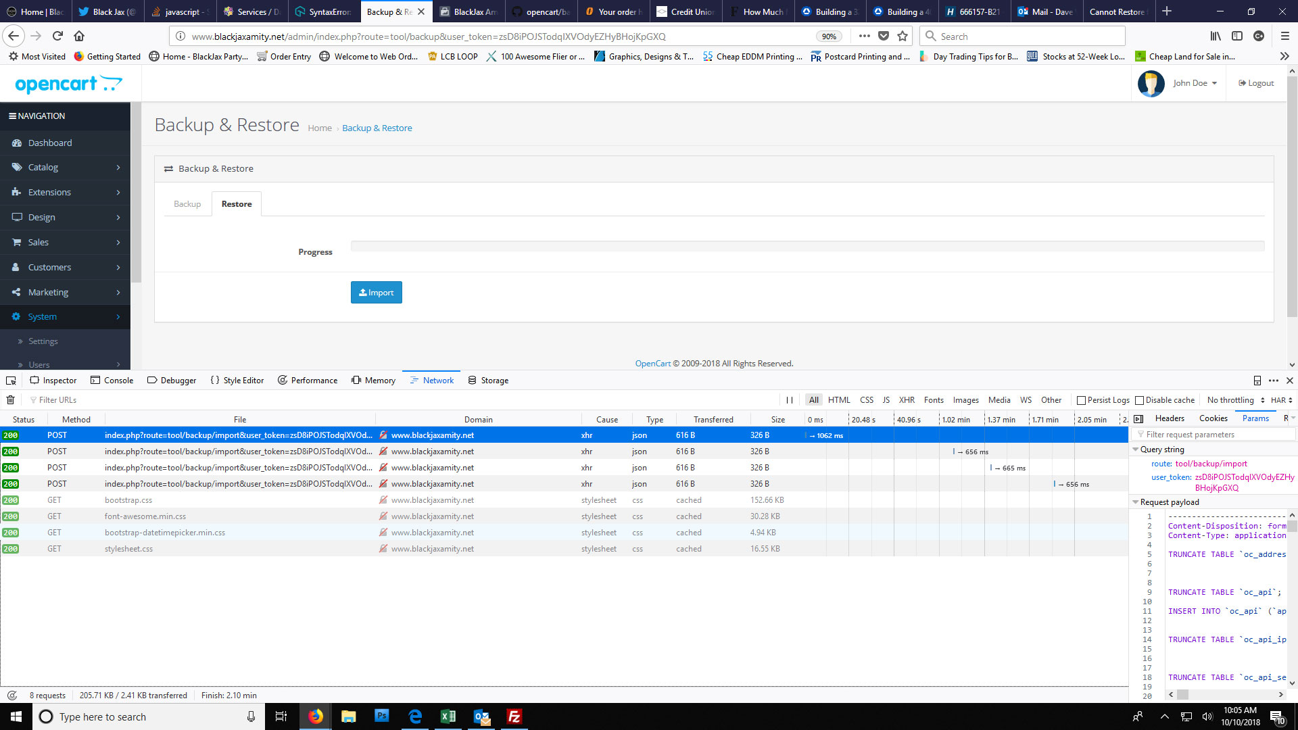Viewport: 1298px width, 730px height.
Task: Enable Disable cache checkbox
Action: 1139,400
